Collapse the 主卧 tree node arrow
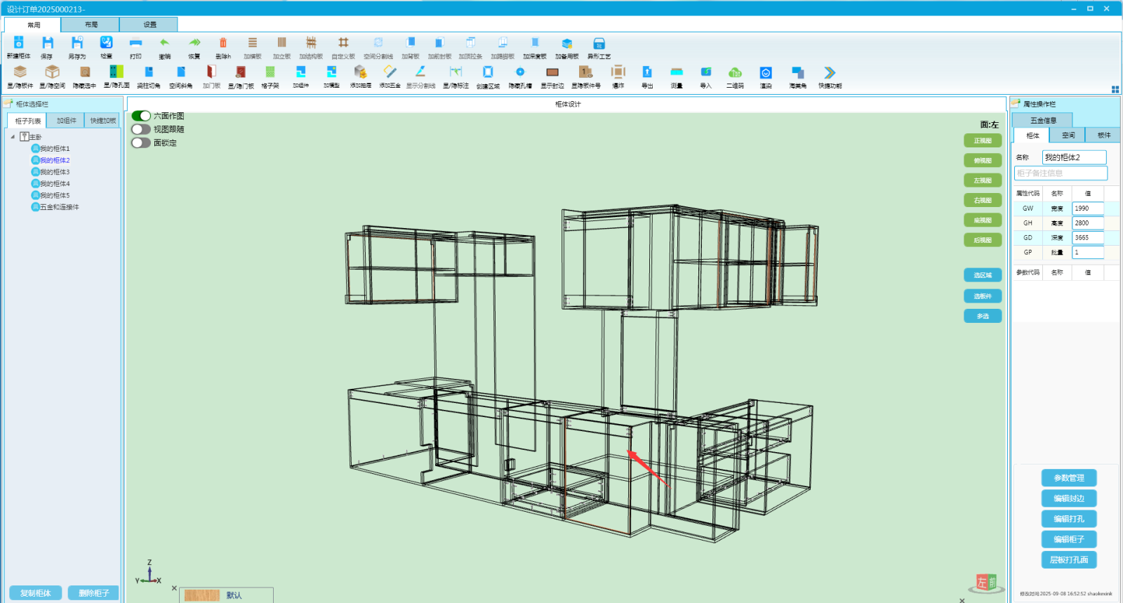The image size is (1123, 603). [x=13, y=137]
